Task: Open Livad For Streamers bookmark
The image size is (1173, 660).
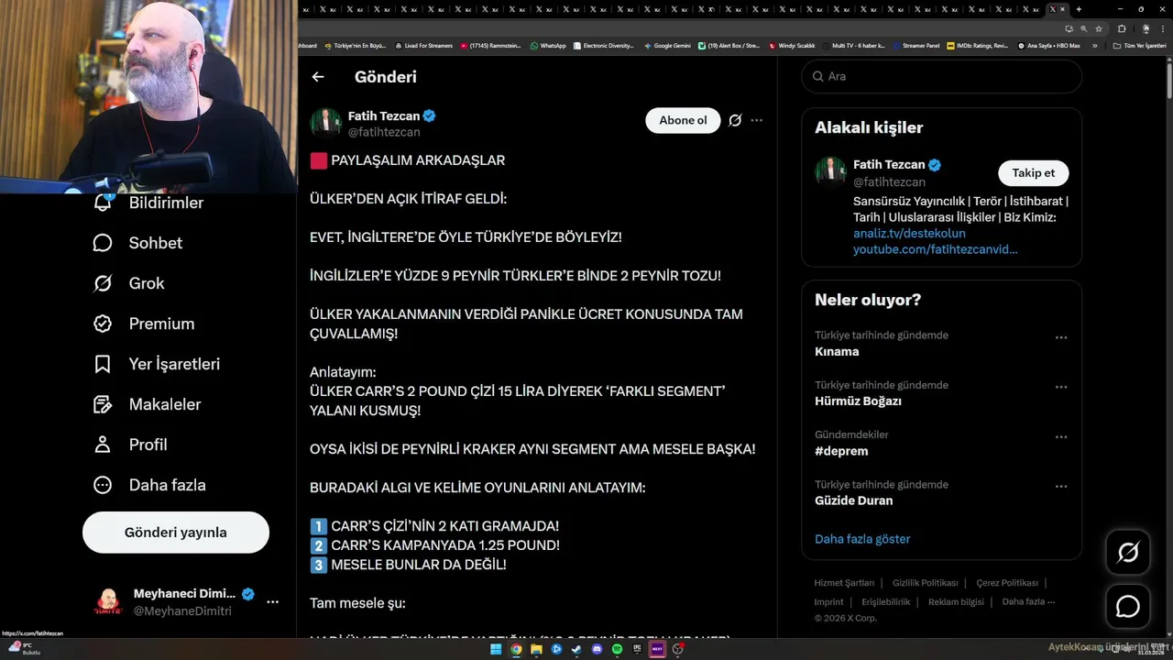Action: pos(423,45)
